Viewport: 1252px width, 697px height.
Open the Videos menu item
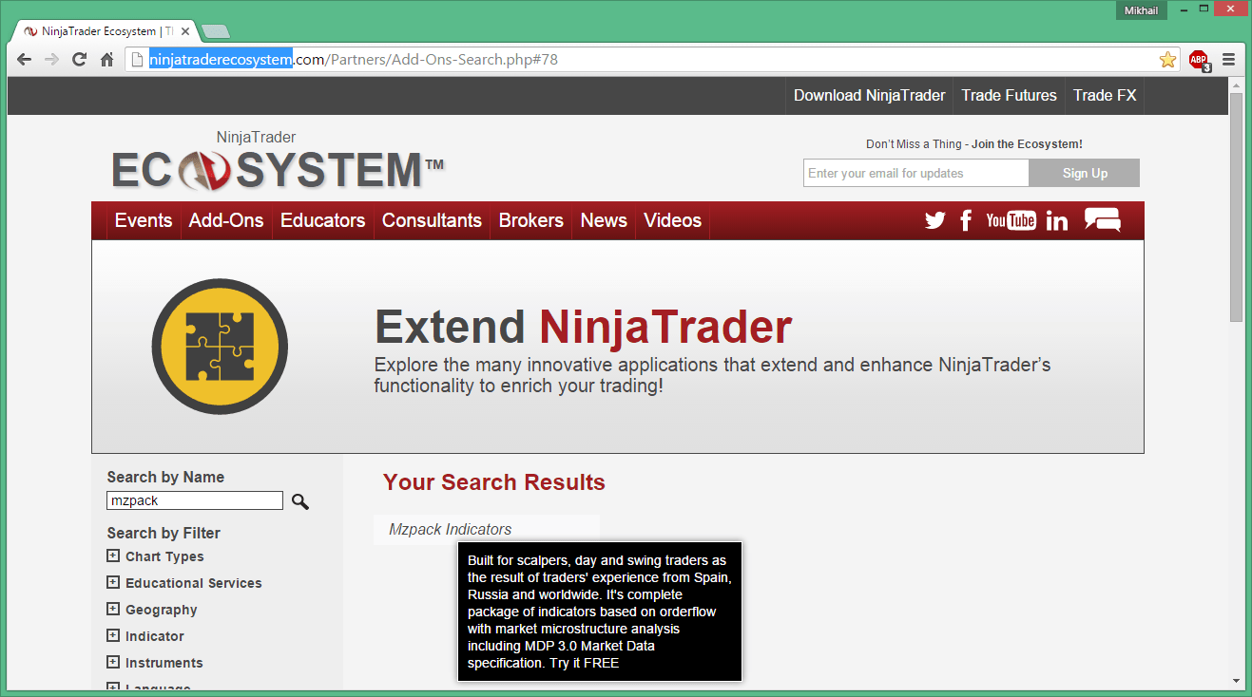[673, 220]
